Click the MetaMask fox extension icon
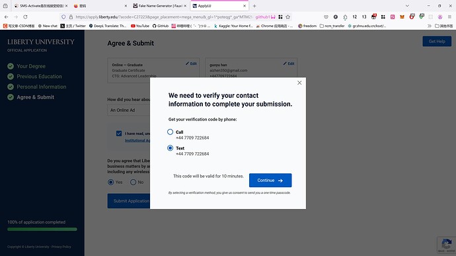Viewport: 456px width, 256px height. pos(402,17)
